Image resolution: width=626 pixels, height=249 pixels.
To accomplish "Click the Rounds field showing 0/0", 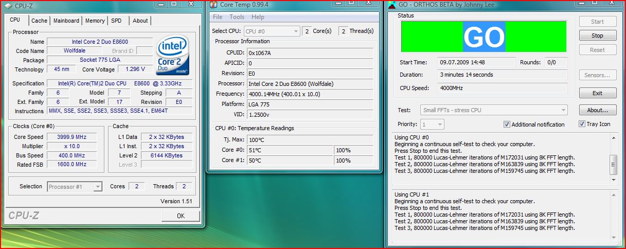I will tap(556, 62).
